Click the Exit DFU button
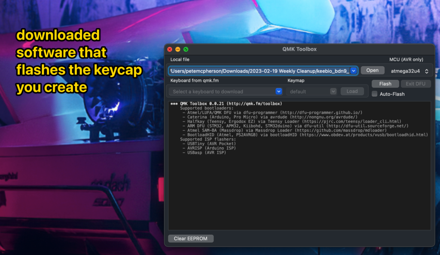 tap(416, 84)
